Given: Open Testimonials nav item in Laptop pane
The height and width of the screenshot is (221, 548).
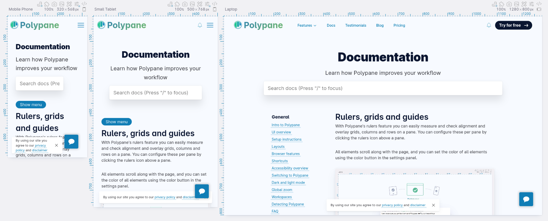Looking at the screenshot, I should point(356,25).
